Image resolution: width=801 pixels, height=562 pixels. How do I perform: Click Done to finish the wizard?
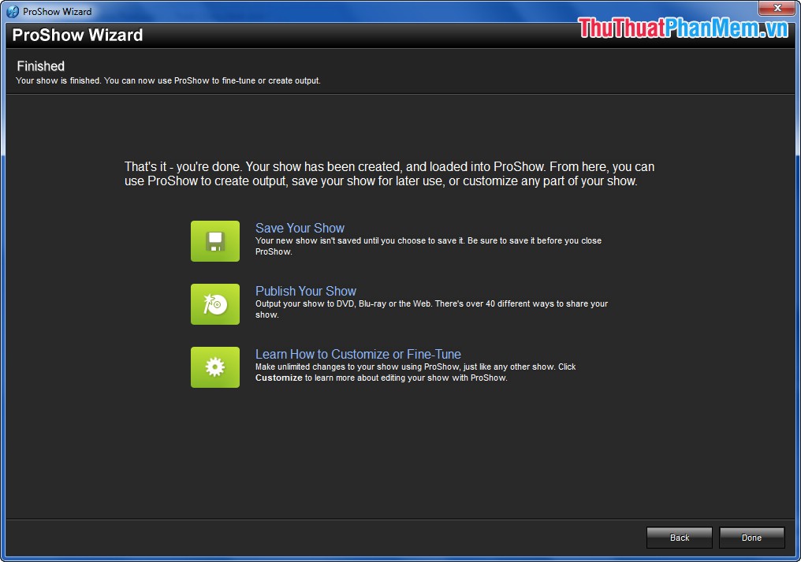coord(751,538)
